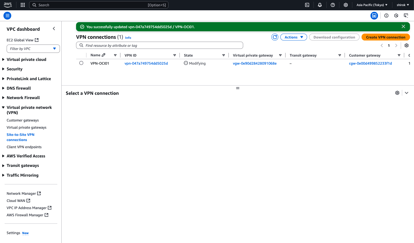Screen dimensions: 414x243
Task: Open the notifications bell
Action: (320, 5)
